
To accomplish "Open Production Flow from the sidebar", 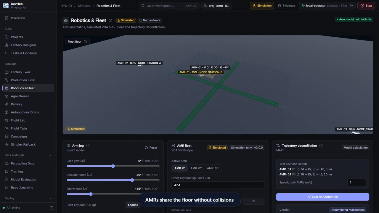I will tap(28, 80).
